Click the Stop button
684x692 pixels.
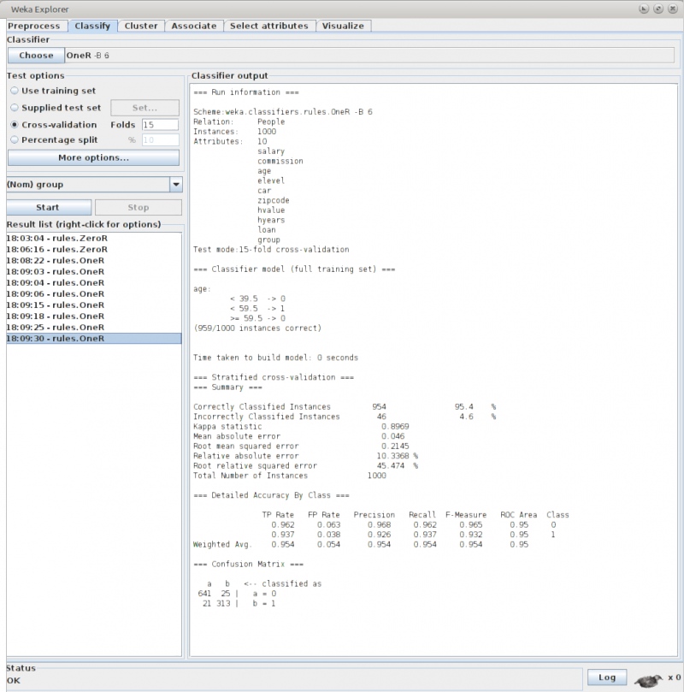click(139, 207)
